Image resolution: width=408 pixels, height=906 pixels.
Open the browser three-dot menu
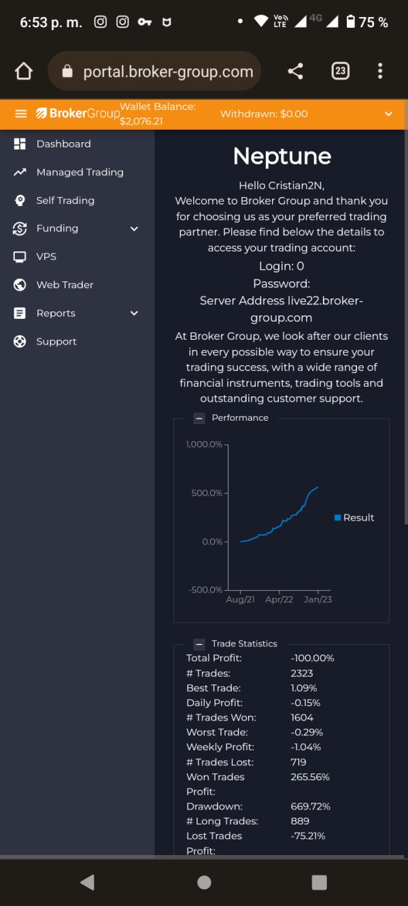pyautogui.click(x=380, y=71)
